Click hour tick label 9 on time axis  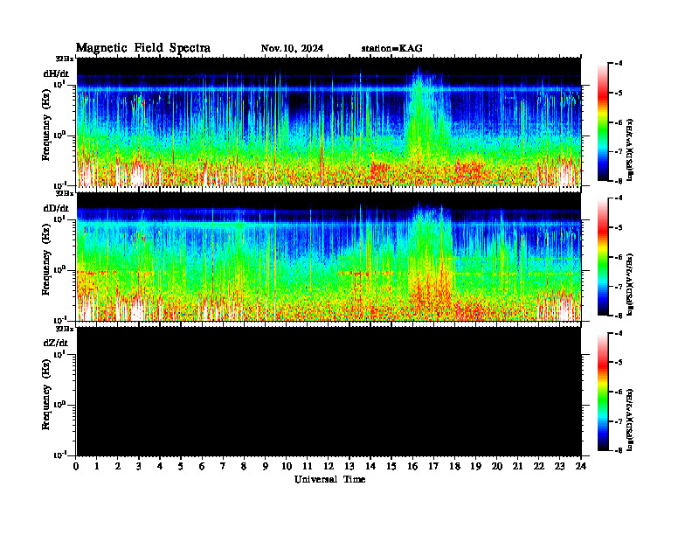click(265, 466)
